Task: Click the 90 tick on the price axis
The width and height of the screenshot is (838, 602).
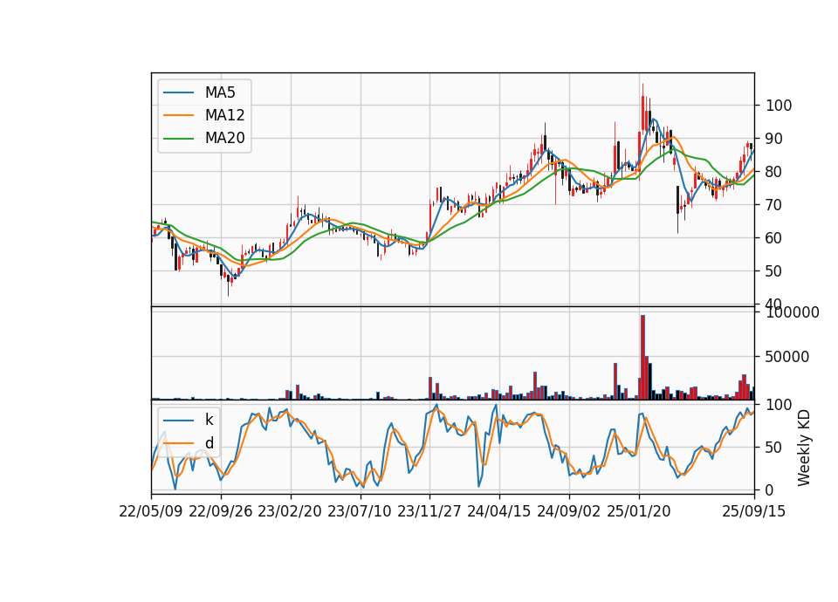Action: (x=774, y=139)
